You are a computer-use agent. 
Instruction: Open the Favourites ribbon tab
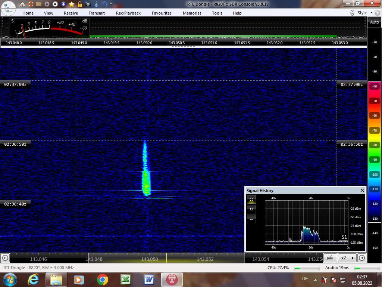point(162,13)
